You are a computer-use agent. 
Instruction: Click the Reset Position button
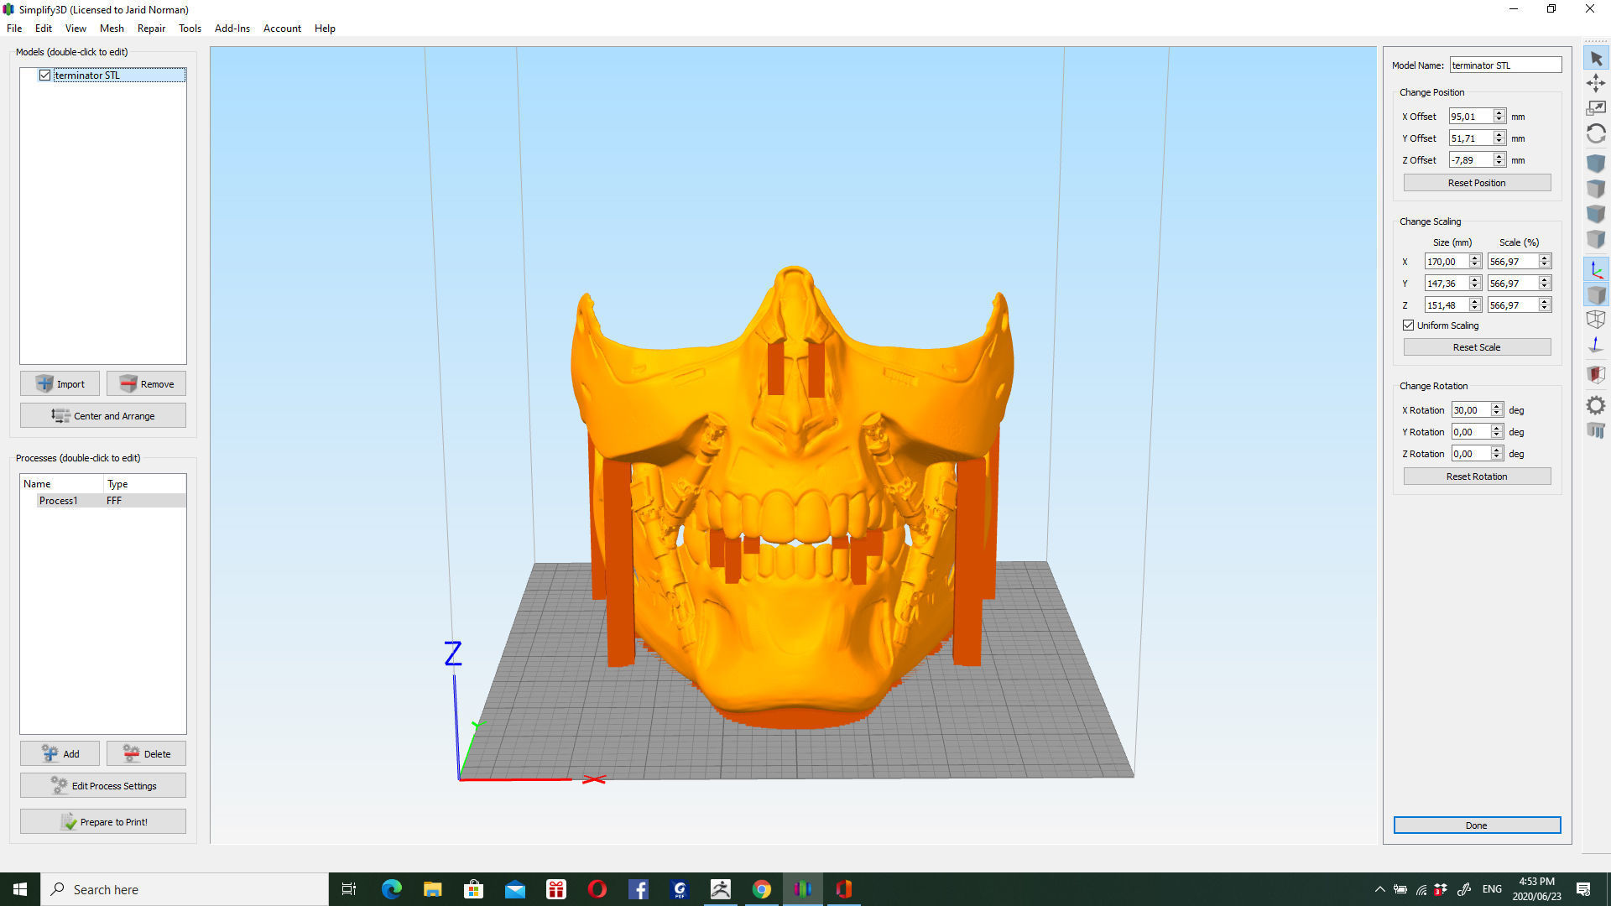pos(1477,183)
